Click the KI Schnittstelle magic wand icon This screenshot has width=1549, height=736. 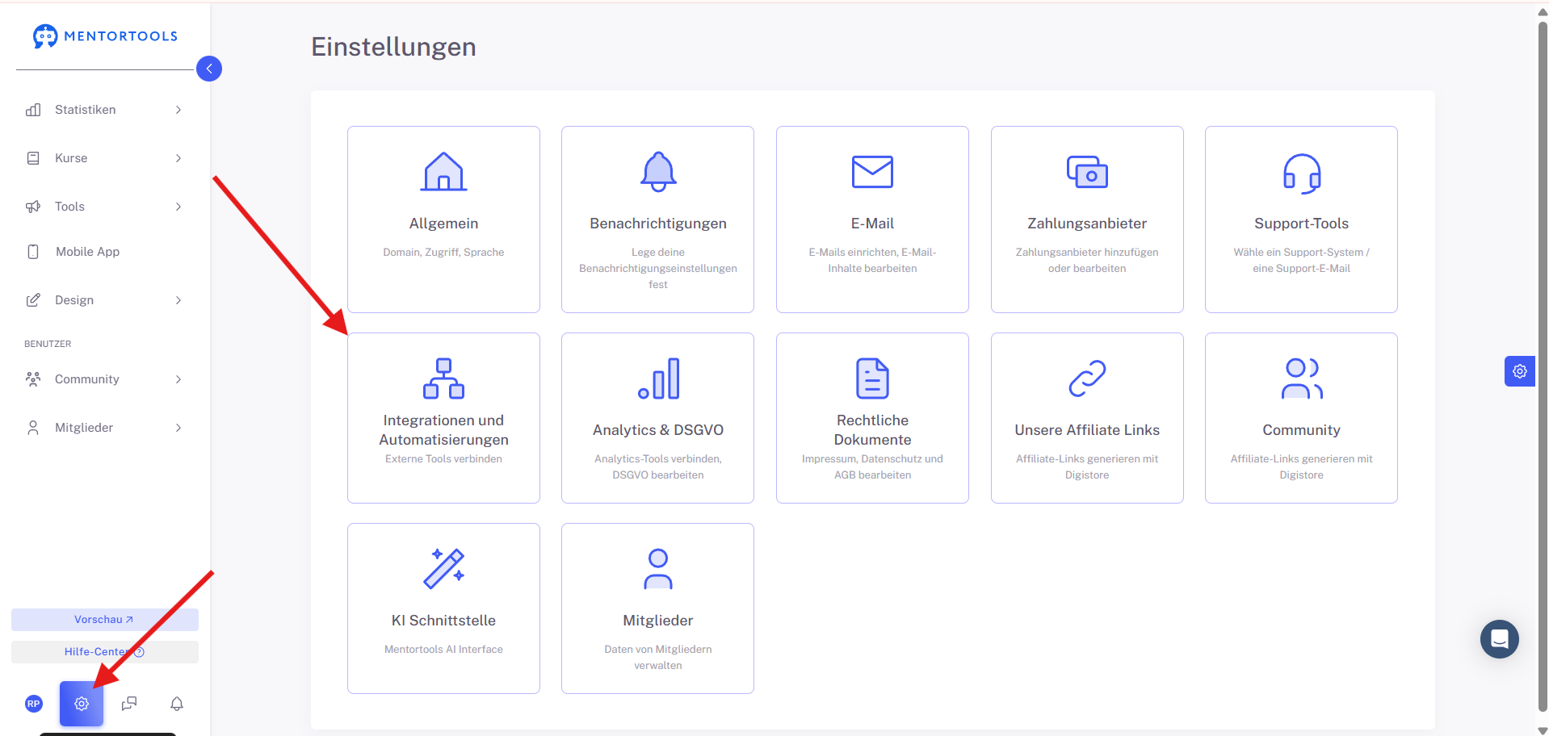(443, 569)
